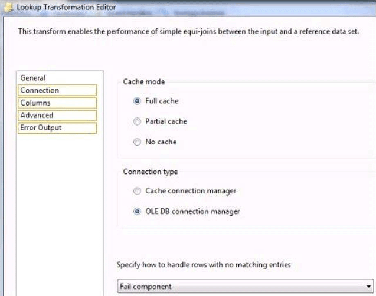Choose the Partial cache option
The image size is (376, 296).
point(138,121)
